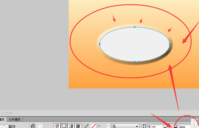Viewport: 199px width, 128px height.
Task: Click the pencil stroke icon
Action: (x=87, y=126)
